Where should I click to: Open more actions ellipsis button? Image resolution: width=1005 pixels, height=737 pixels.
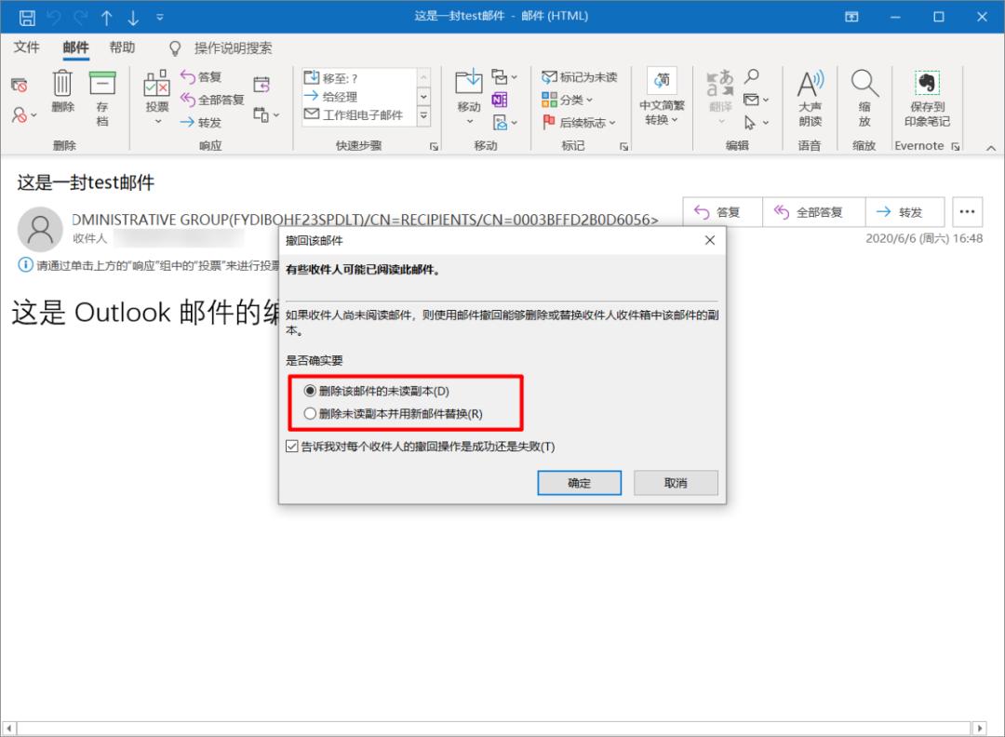967,212
